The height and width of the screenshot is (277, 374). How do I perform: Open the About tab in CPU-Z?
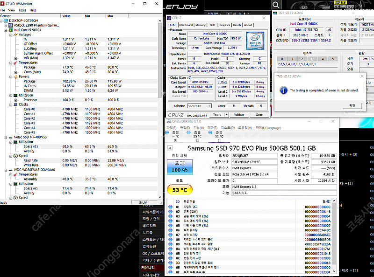248,25
